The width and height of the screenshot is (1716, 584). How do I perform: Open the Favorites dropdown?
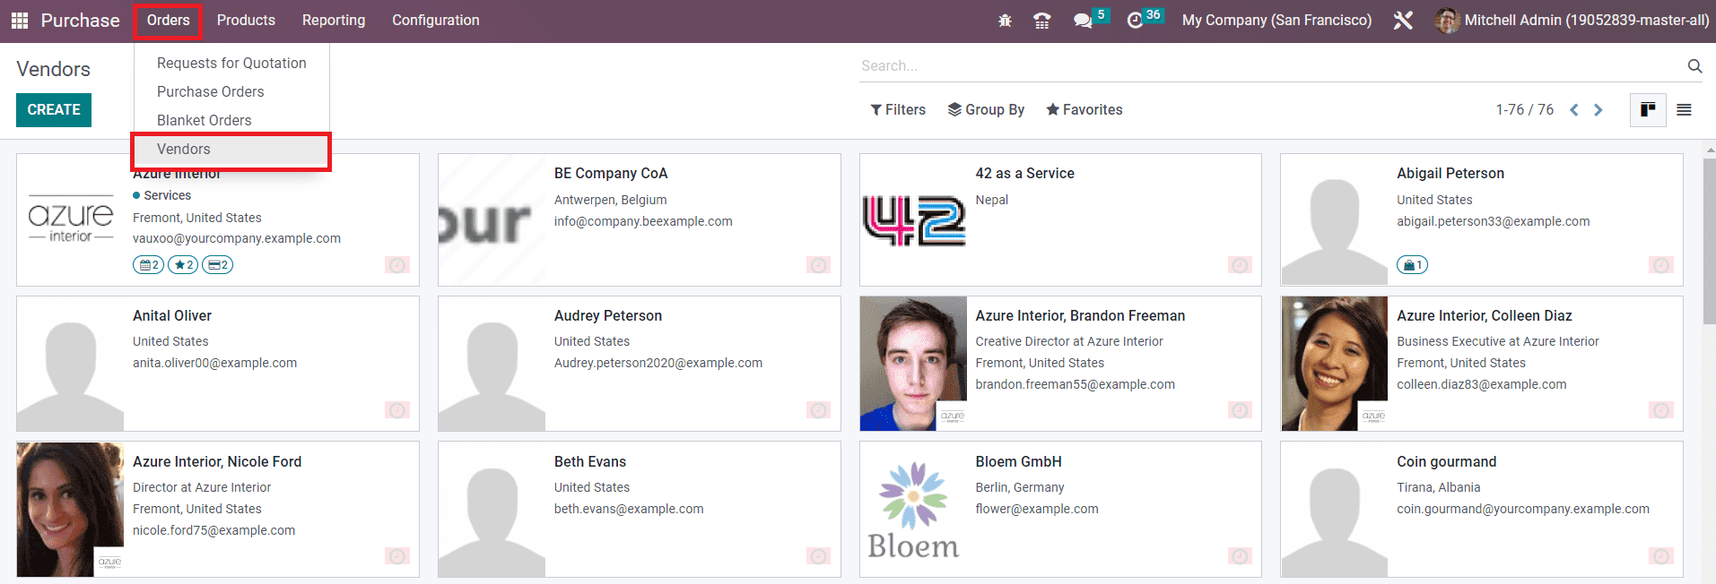tap(1084, 109)
